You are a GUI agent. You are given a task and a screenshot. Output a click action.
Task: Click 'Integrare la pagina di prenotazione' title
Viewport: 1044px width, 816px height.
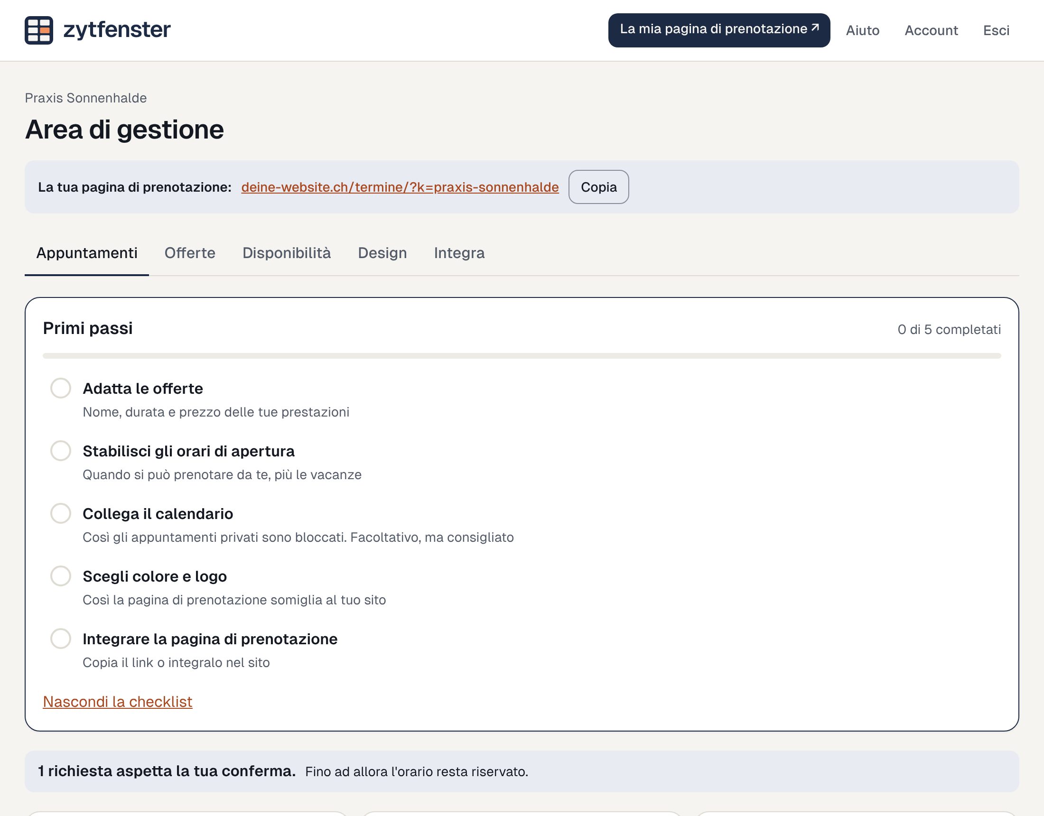click(210, 639)
